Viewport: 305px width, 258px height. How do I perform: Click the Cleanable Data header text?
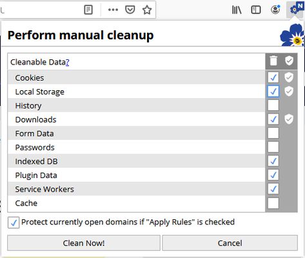(x=38, y=62)
